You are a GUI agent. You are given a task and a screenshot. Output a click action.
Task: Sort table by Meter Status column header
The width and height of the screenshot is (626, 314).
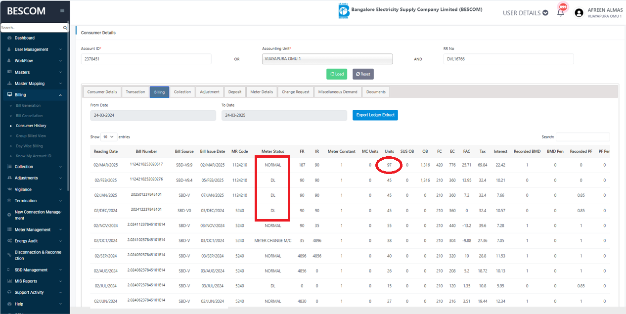coord(273,151)
